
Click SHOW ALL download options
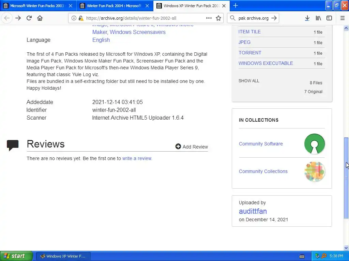[249, 81]
